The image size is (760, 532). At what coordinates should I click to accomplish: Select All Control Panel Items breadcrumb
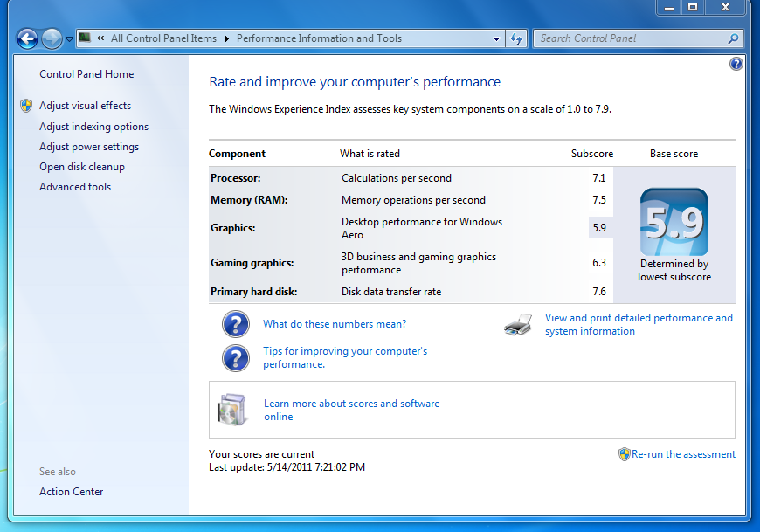(x=163, y=38)
